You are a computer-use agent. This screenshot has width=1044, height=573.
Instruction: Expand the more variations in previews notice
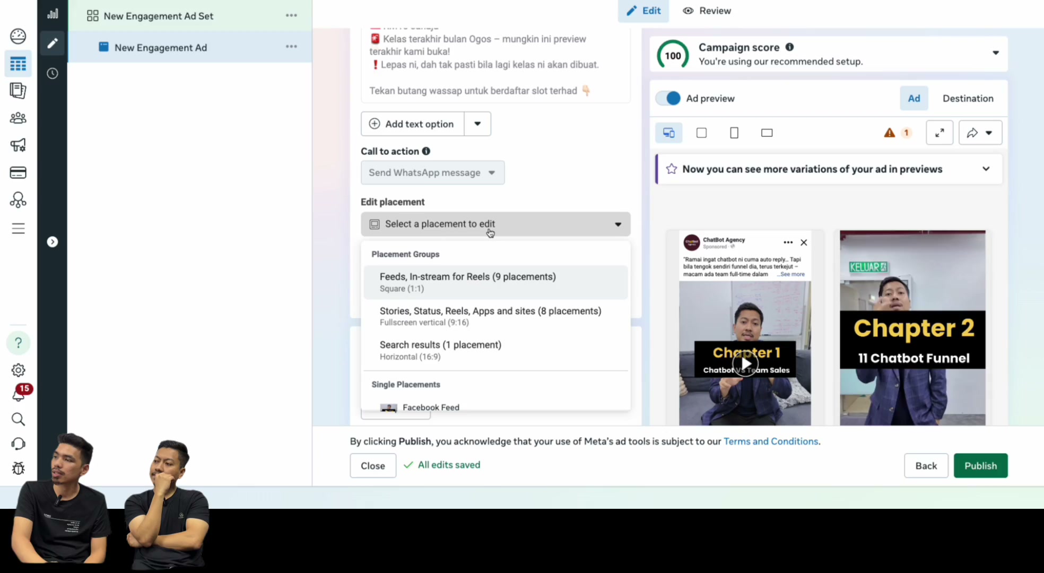click(986, 169)
